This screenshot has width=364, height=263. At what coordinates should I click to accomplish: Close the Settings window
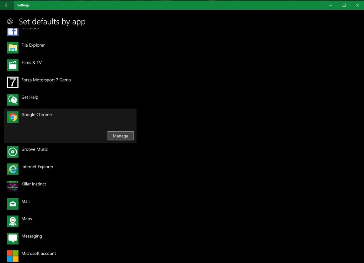[x=357, y=5]
